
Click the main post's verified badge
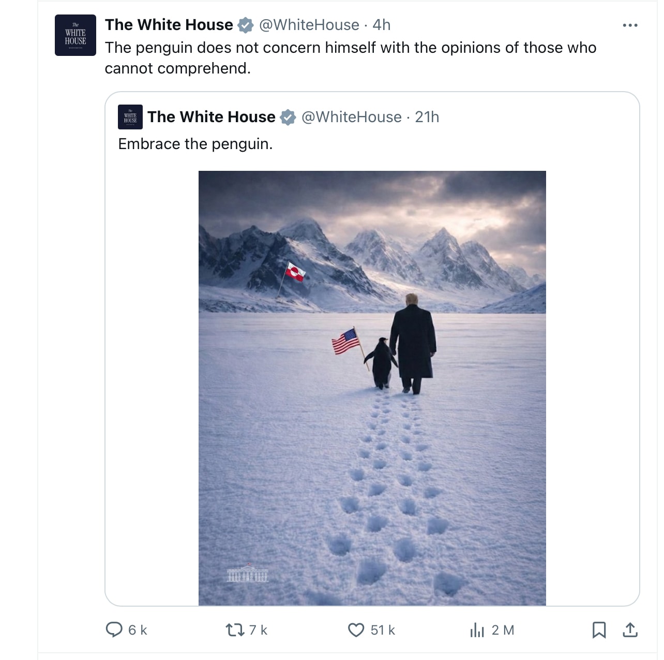coord(245,25)
